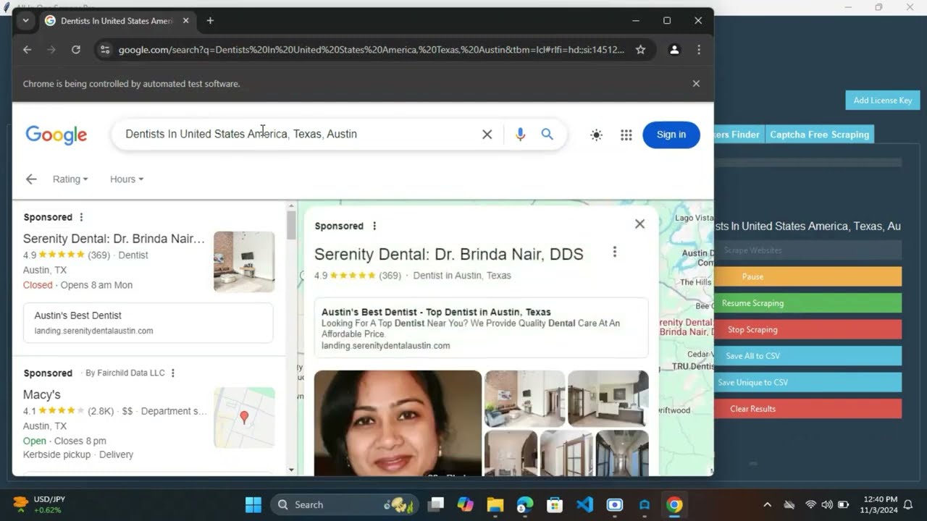Switch to the Finder tab in scraper
The image size is (927, 521).
click(739, 135)
